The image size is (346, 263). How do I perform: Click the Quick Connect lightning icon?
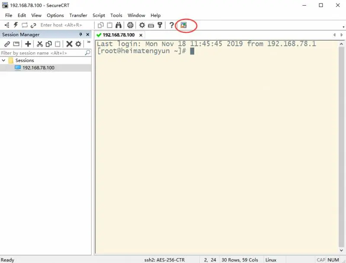point(16,25)
